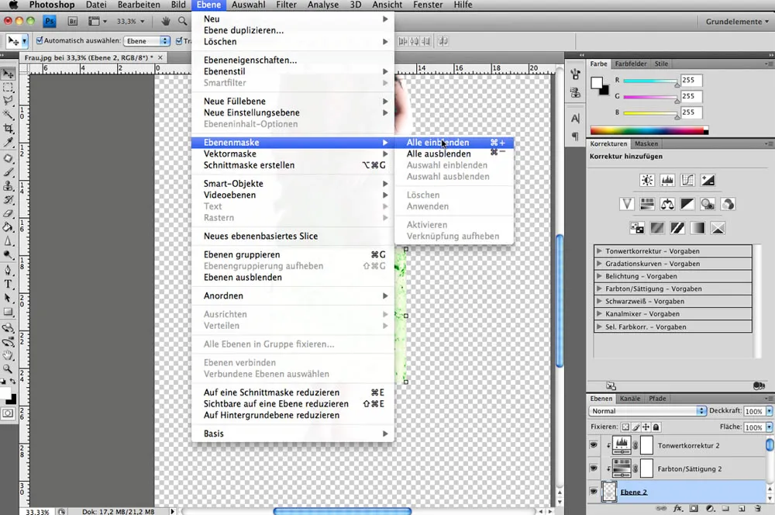Toggle visibility of Farbton/Sättigung 2 layer
Viewport: 775px width, 515px height.
[593, 468]
